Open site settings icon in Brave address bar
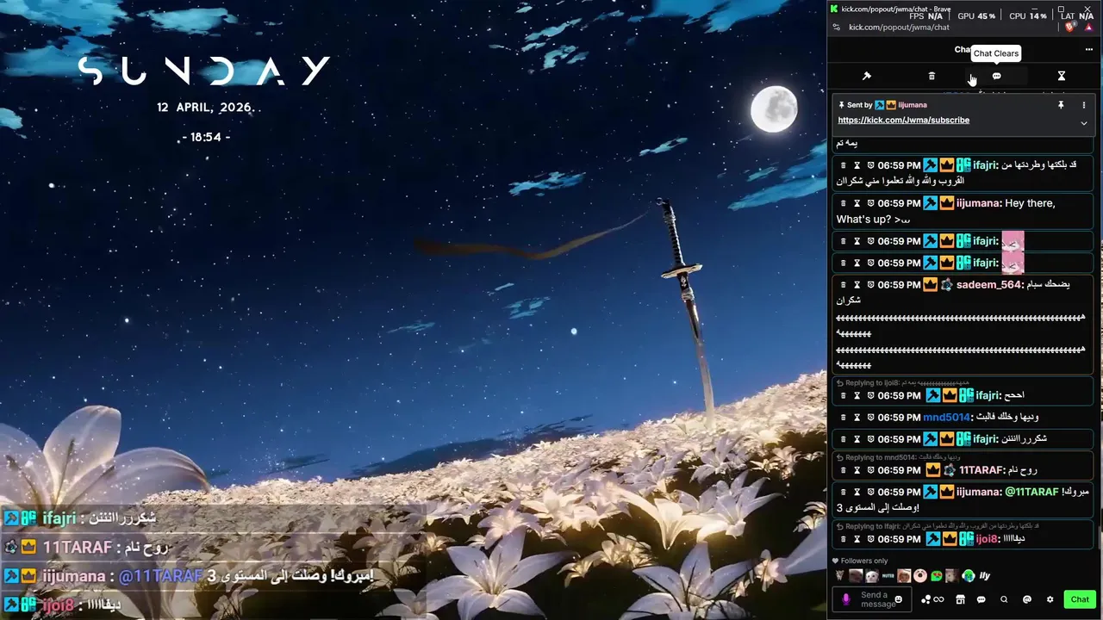 point(836,28)
